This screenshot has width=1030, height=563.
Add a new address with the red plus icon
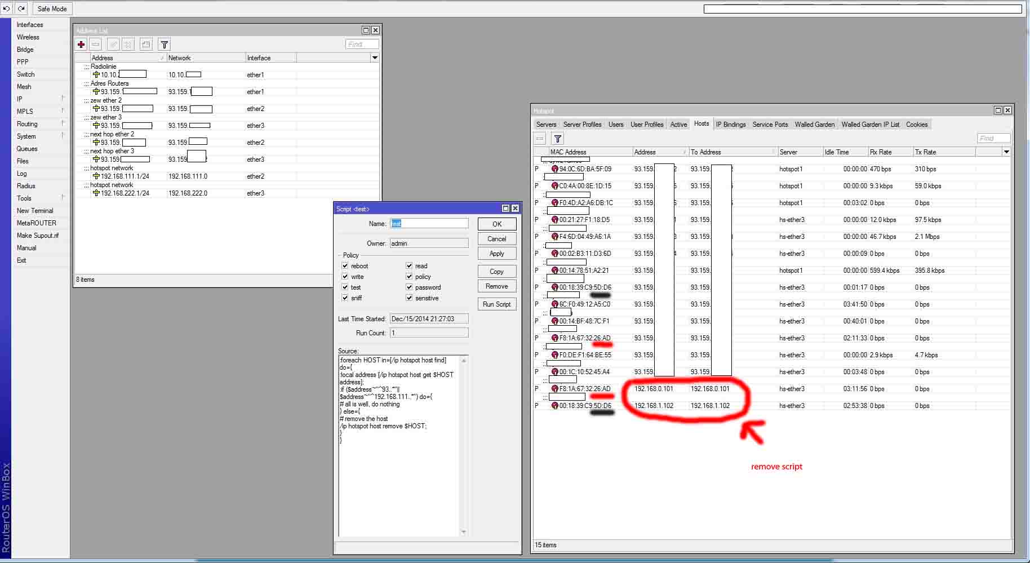tap(82, 45)
